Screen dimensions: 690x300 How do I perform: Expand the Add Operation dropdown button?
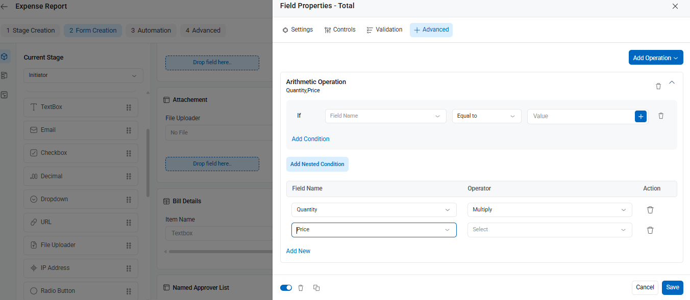pyautogui.click(x=656, y=58)
